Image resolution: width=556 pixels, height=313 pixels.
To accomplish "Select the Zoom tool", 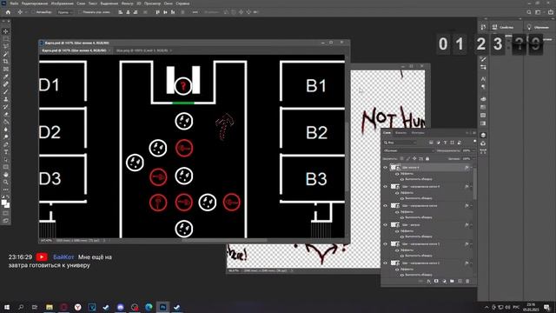I will pyautogui.click(x=6, y=182).
